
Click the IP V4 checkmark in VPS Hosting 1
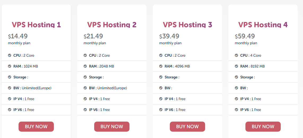[x=10, y=99]
